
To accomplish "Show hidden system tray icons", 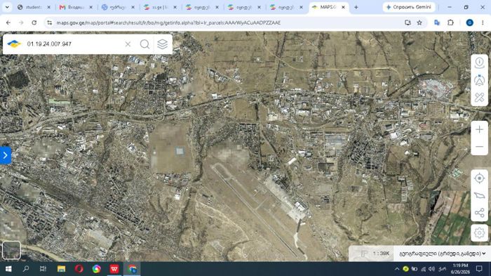I will (x=397, y=269).
